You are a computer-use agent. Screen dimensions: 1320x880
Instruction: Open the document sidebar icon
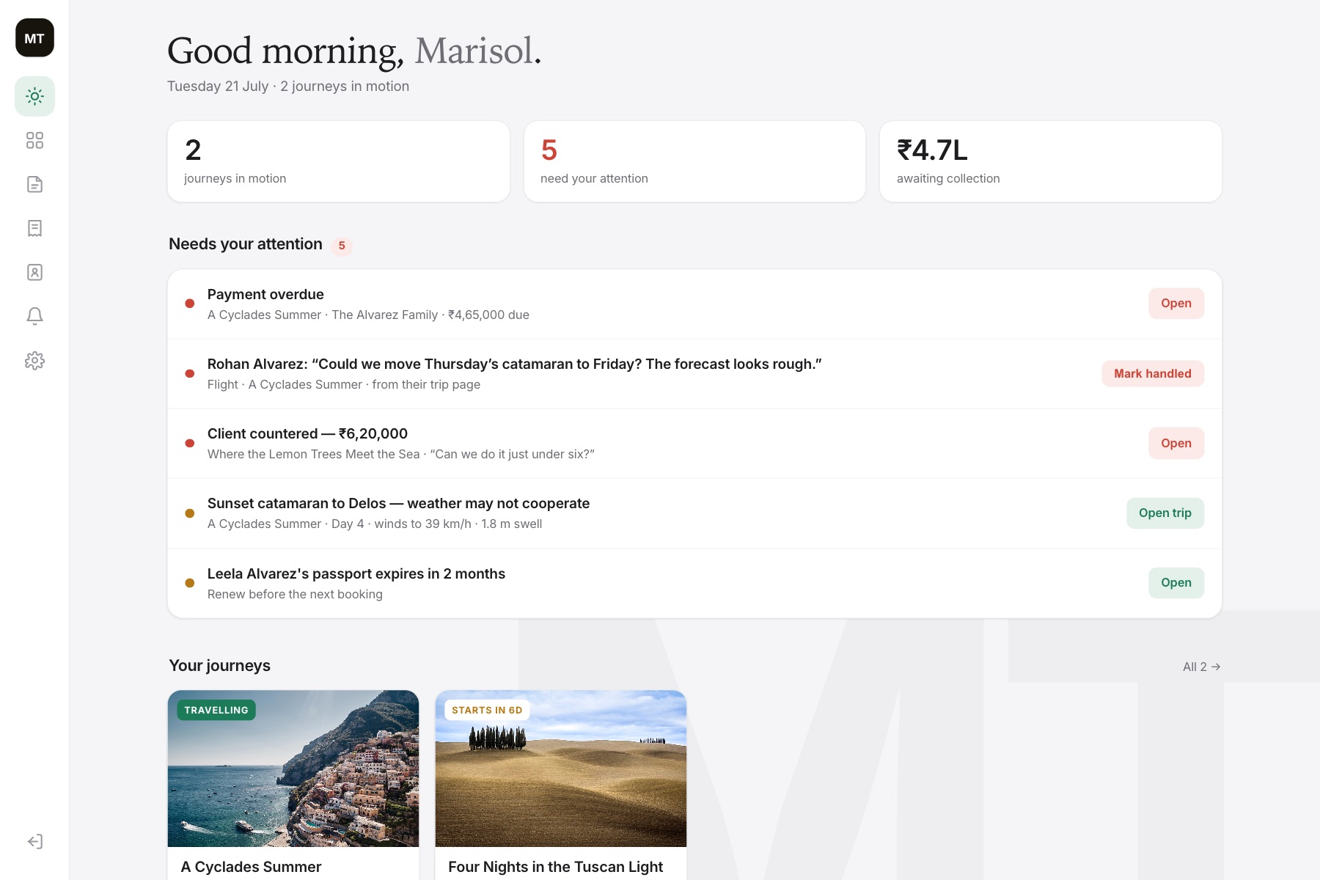click(34, 184)
